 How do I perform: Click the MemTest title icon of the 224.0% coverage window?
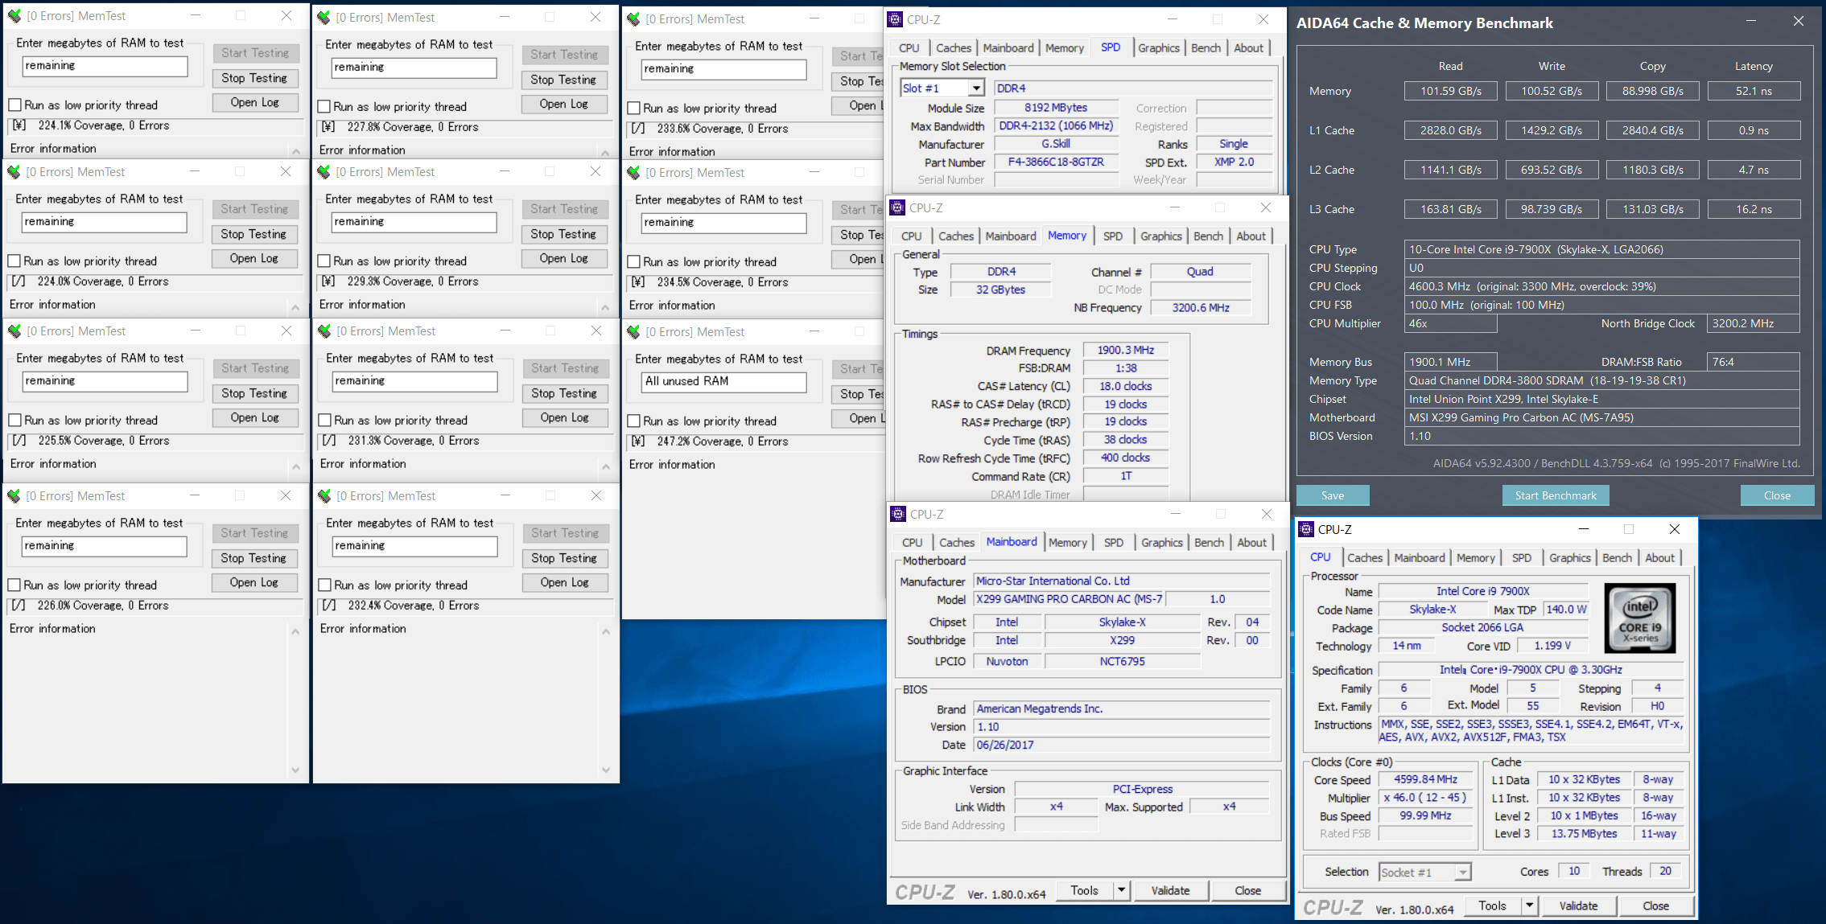[14, 172]
